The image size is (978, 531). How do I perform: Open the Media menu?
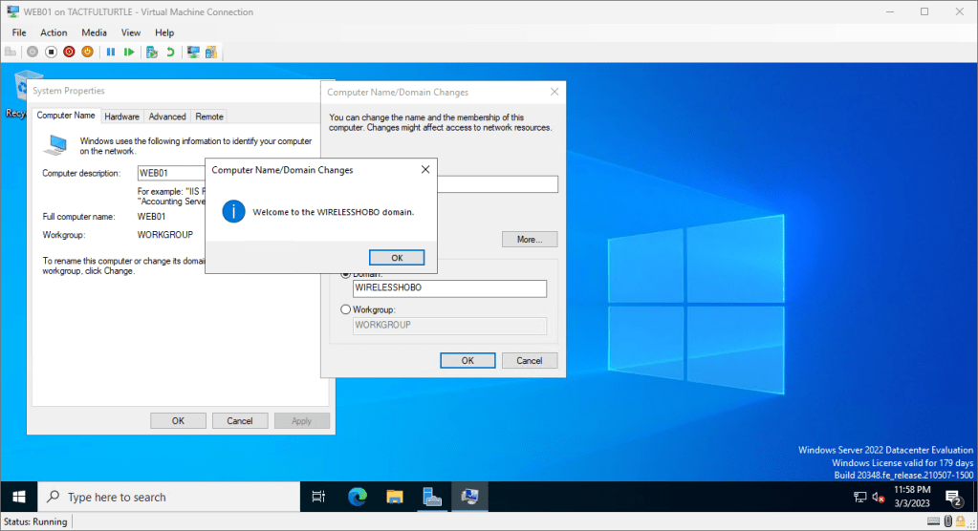point(94,32)
